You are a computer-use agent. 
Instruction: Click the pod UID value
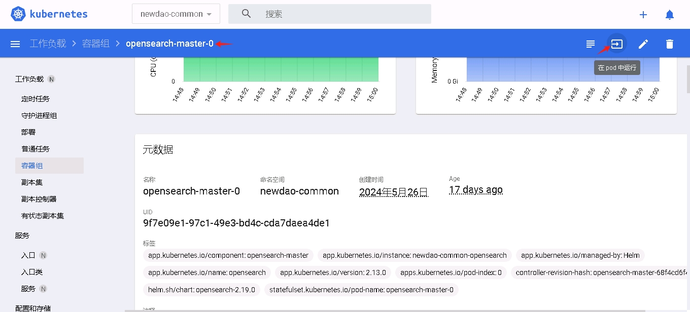click(236, 223)
